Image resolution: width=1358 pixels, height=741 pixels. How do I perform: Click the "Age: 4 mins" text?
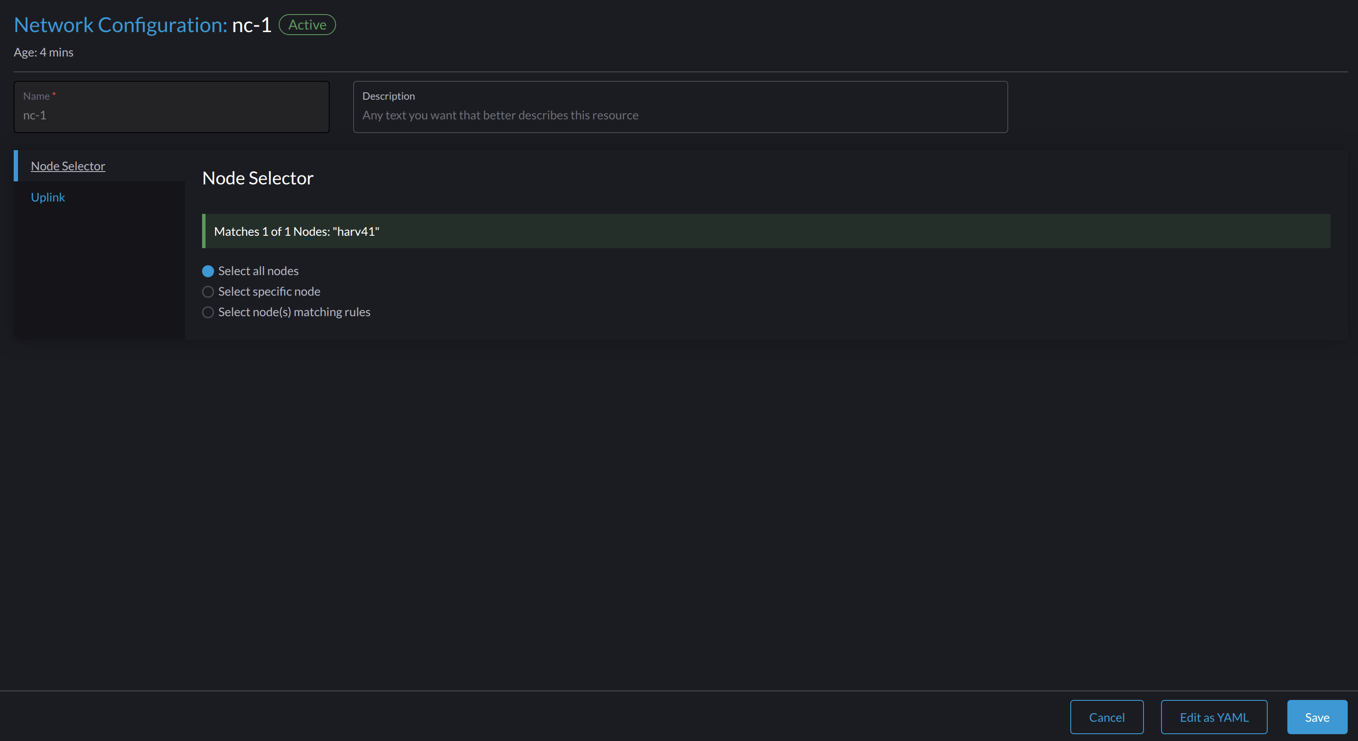coord(44,52)
